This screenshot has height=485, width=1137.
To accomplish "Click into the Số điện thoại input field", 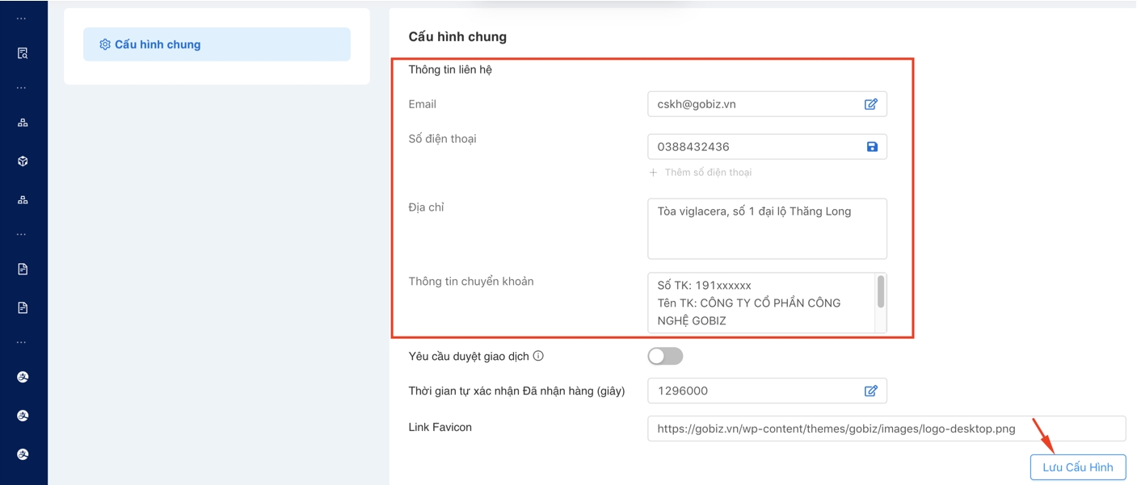I will click(752, 147).
